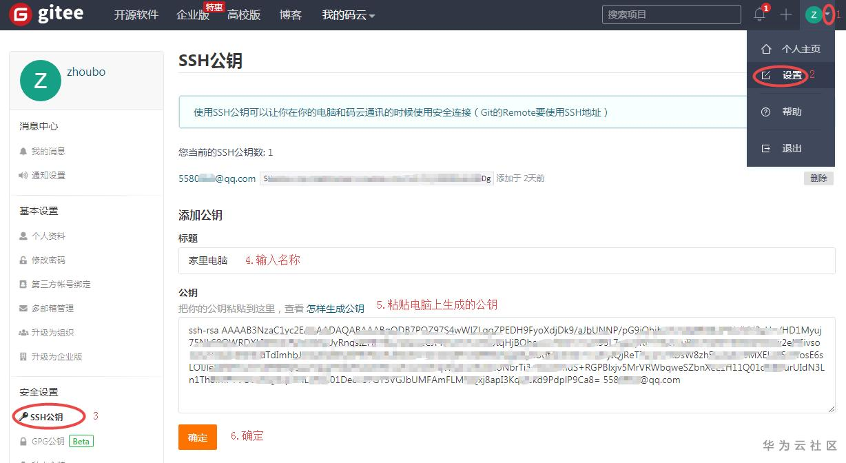Open 升级为企业版 in sidebar
This screenshot has height=463, width=846.
pos(56,356)
